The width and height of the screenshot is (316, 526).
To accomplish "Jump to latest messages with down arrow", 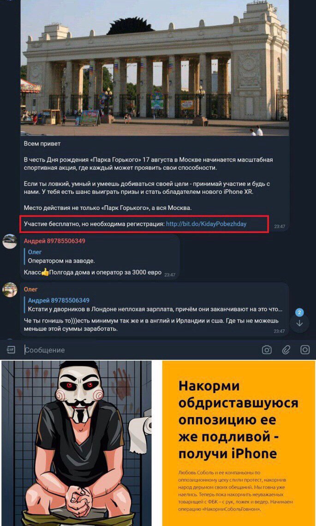I will 299,323.
